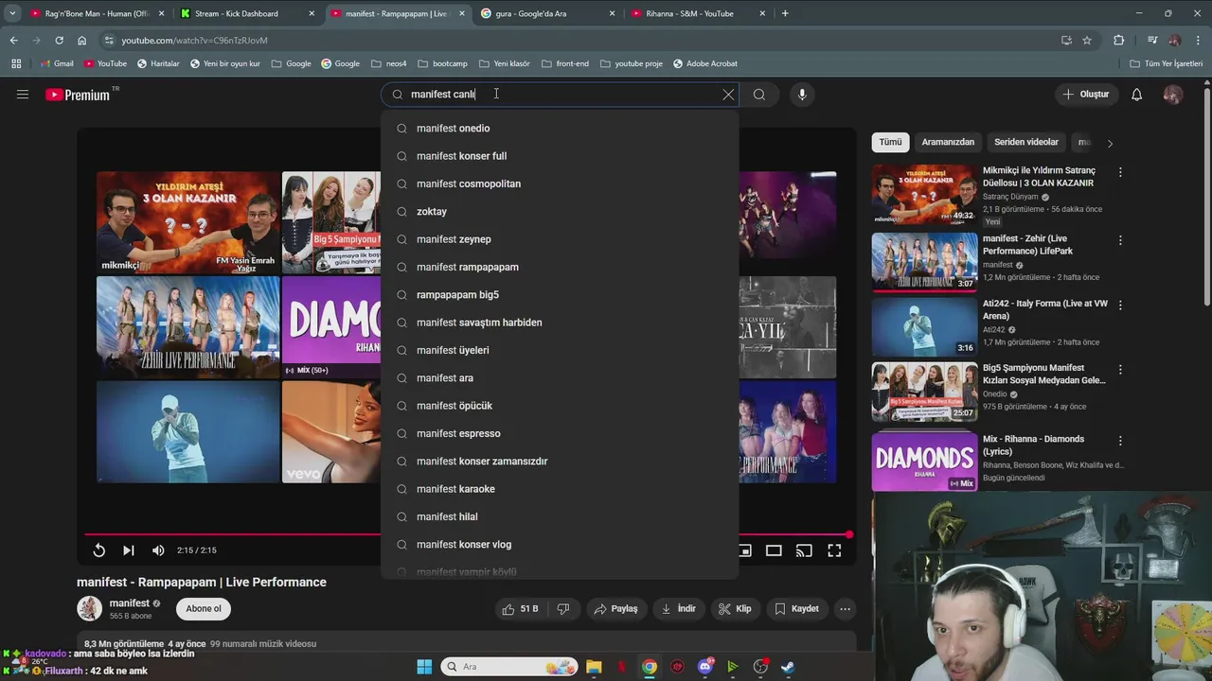
Task: Dislike the Rampapapam video
Action: point(563,609)
